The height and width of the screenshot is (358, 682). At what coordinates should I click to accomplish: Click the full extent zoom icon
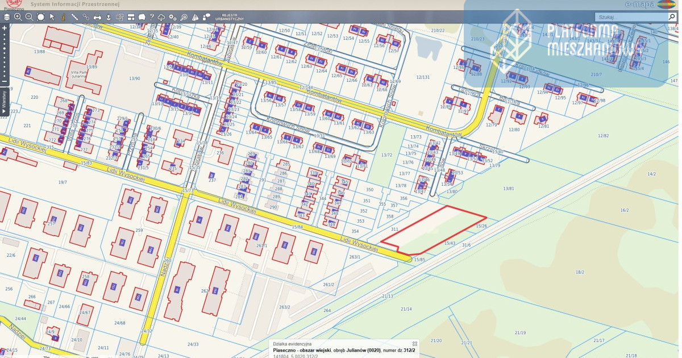click(41, 17)
